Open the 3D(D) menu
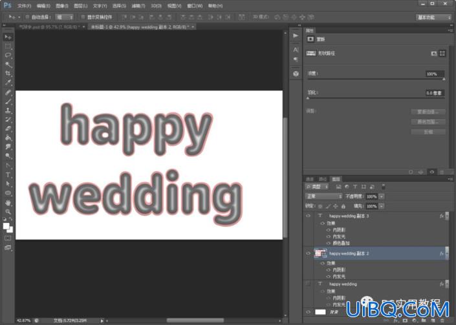 click(156, 6)
